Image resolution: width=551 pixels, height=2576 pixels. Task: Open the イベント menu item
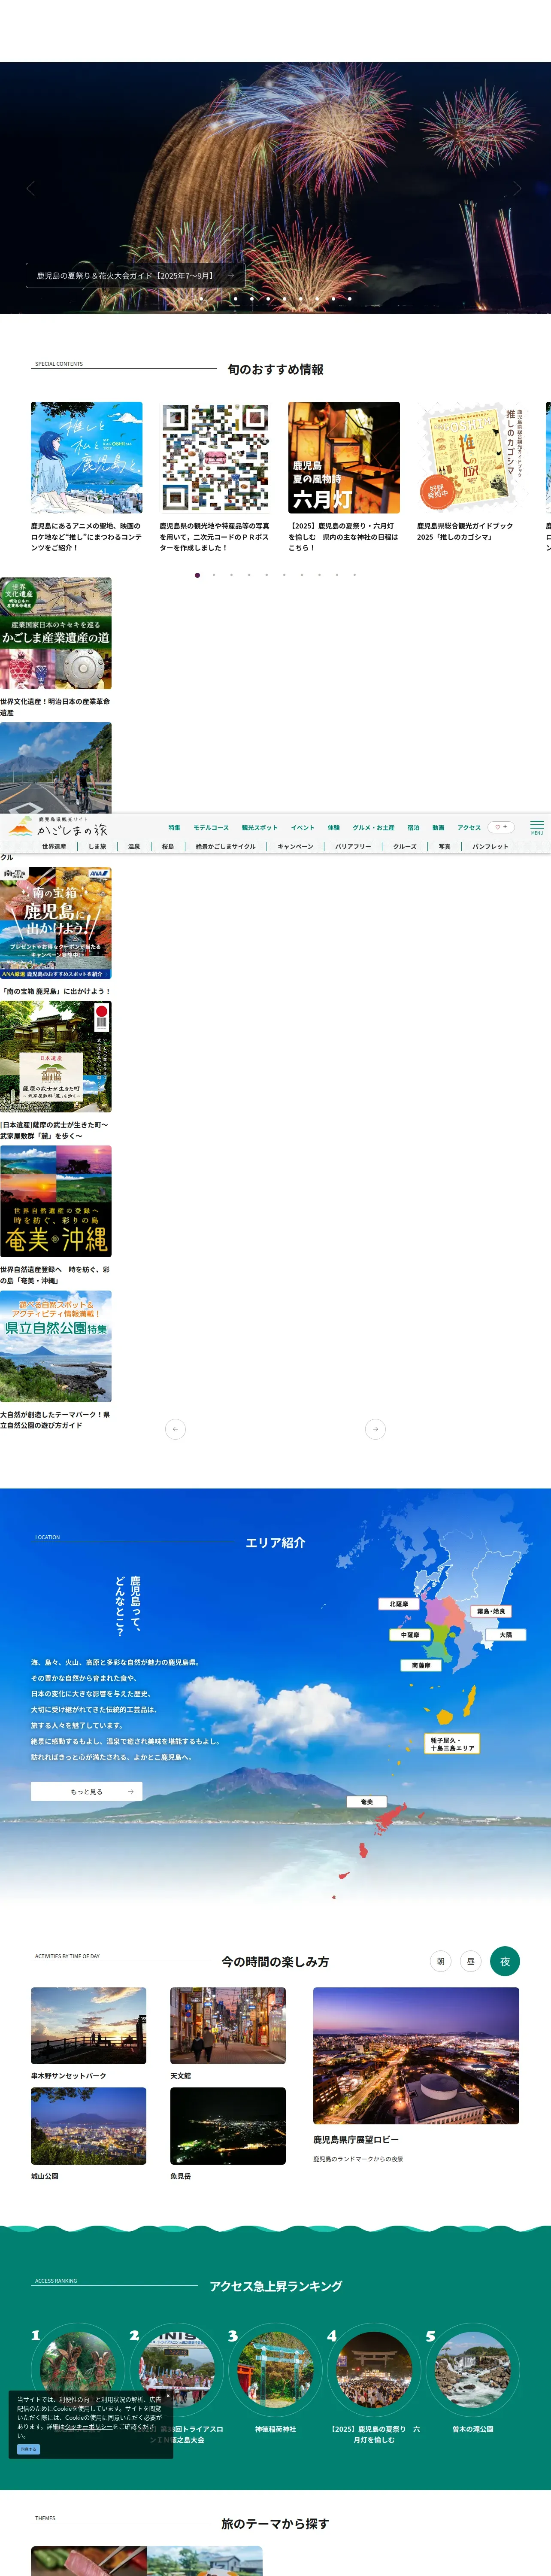[x=303, y=828]
